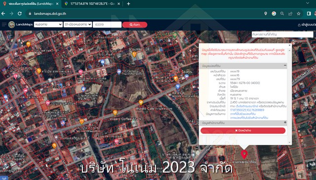
Task: Open the tab search chevron at top right
Action: 307,3
